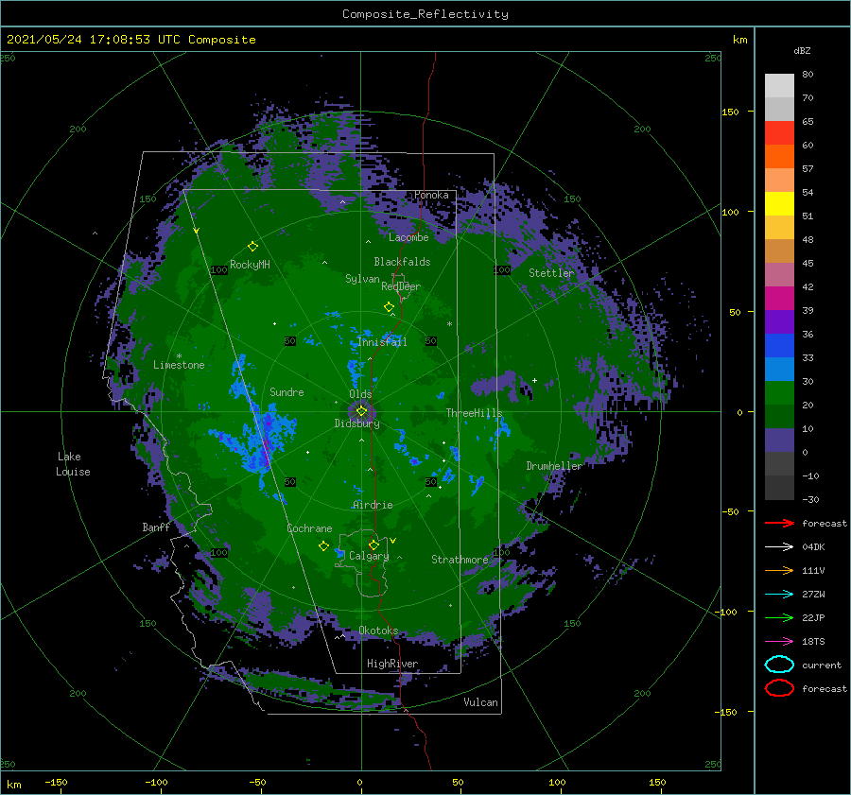Click the Drumheller label
The image size is (851, 795).
click(554, 466)
